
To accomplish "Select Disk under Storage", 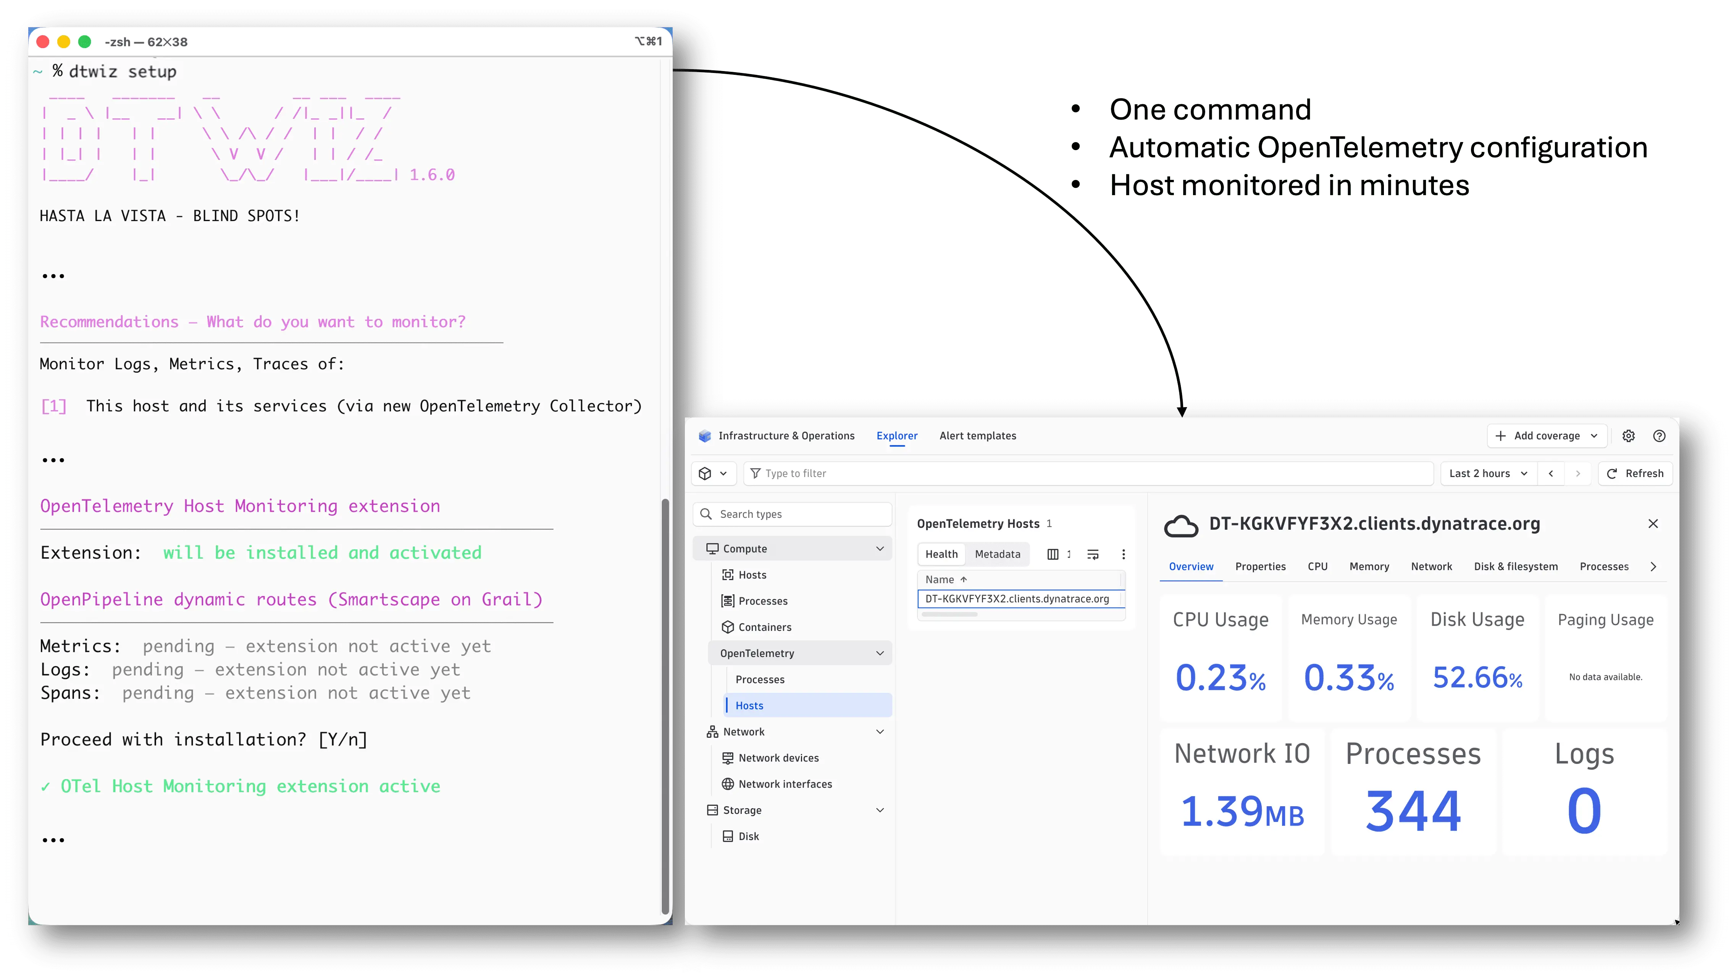I will tap(748, 836).
